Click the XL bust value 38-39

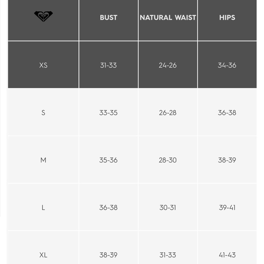point(109,255)
